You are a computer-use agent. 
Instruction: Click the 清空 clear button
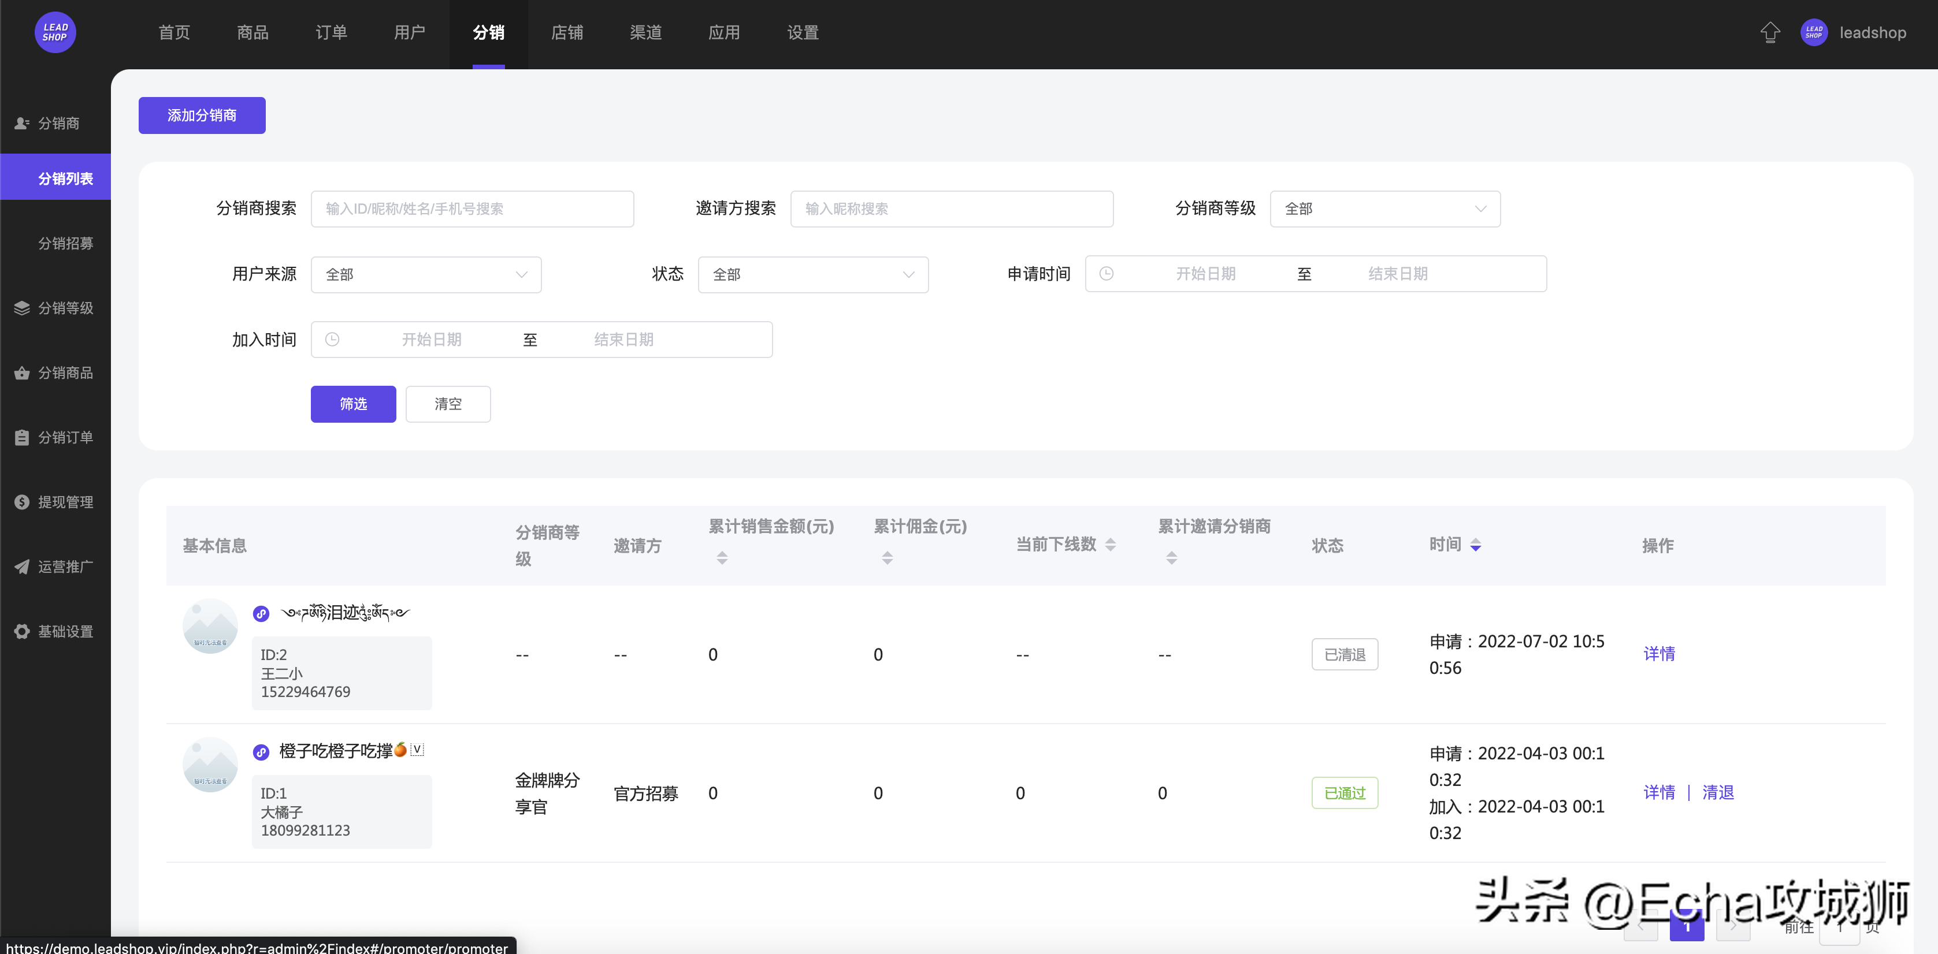point(448,404)
